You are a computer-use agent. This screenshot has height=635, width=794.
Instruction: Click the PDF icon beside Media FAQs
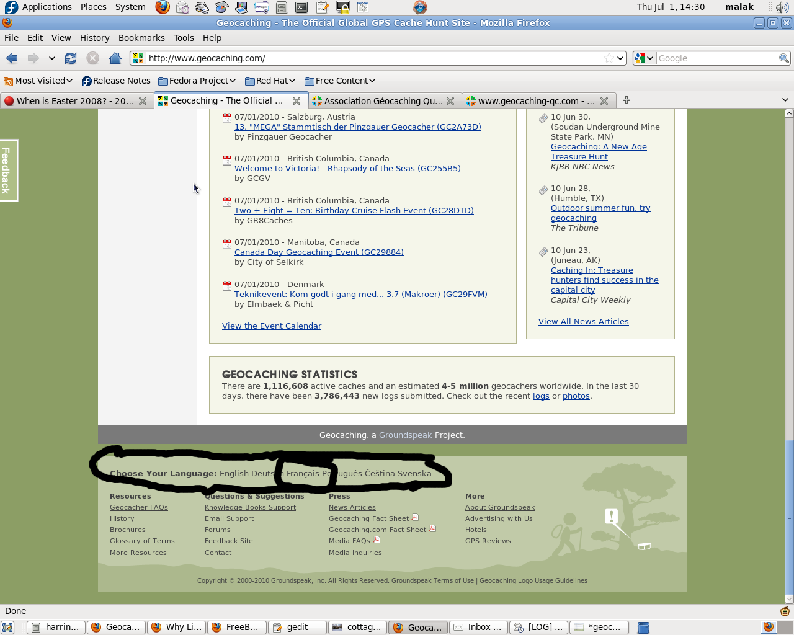(x=377, y=540)
